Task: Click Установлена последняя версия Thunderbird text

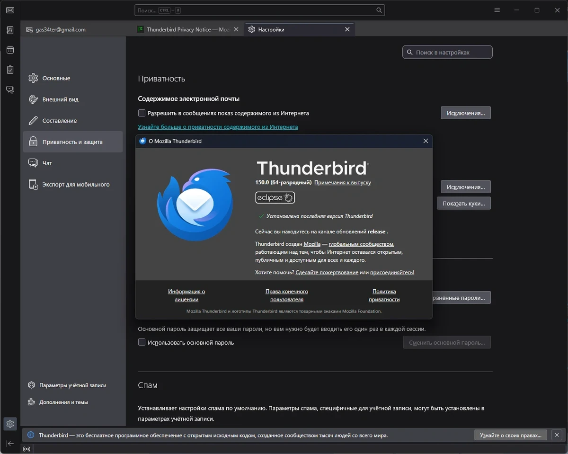Action: click(319, 216)
